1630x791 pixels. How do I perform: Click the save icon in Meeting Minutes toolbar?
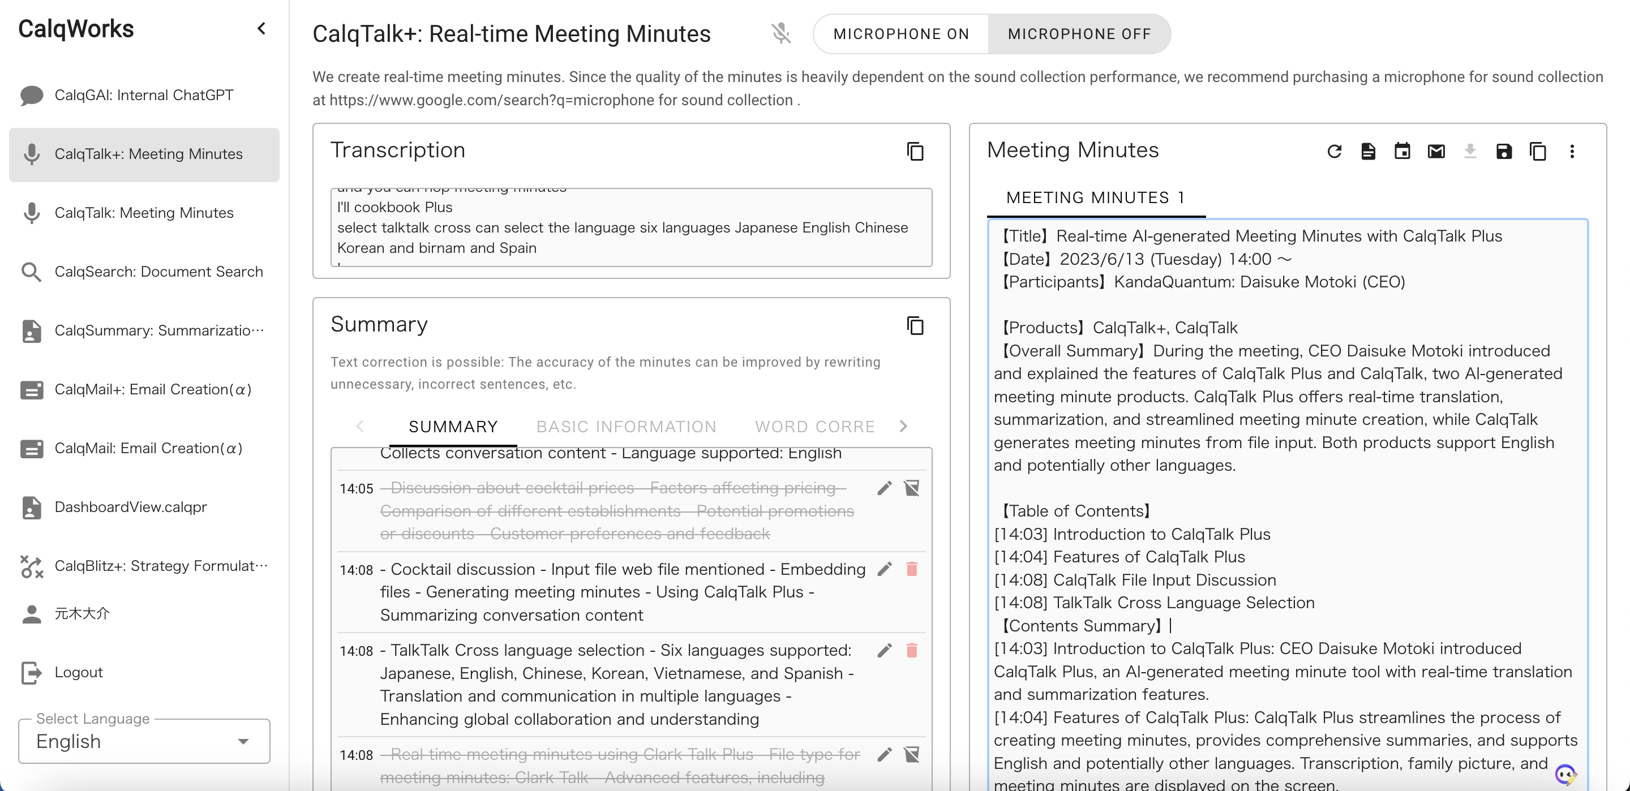click(x=1504, y=151)
